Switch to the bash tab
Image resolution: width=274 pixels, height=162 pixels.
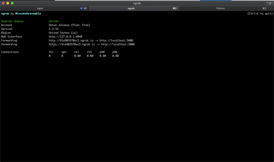coord(40,8)
